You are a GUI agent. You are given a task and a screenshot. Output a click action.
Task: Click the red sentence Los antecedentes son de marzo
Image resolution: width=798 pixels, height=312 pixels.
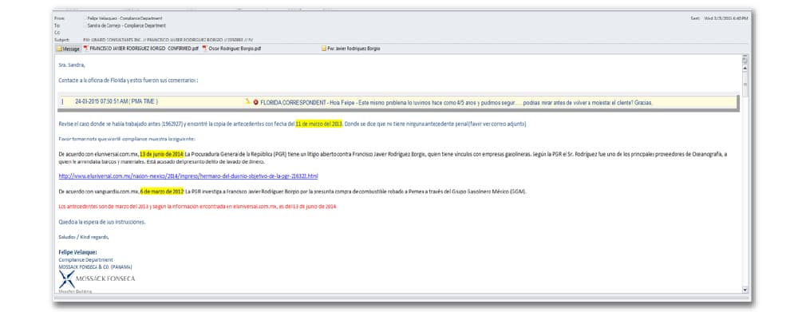[x=198, y=207]
